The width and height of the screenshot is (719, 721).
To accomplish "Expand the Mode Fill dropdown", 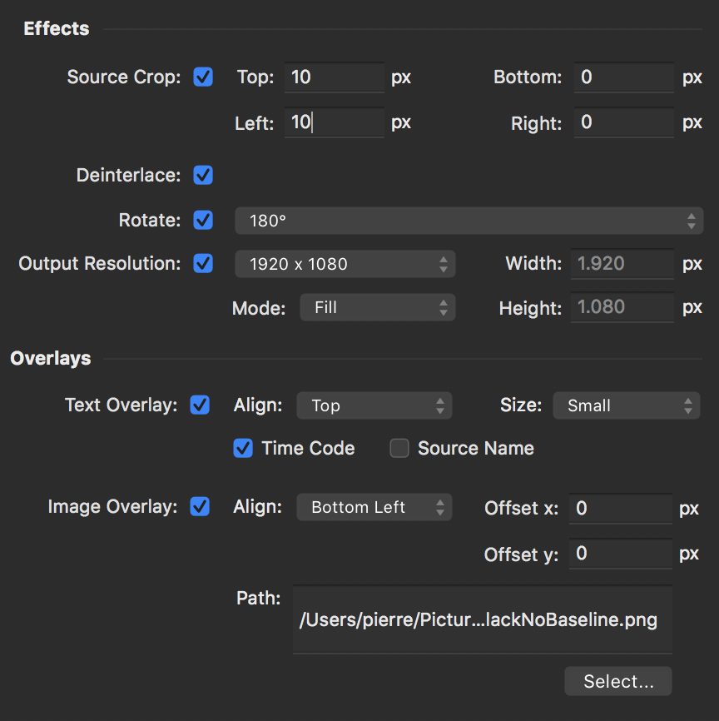I will (377, 308).
